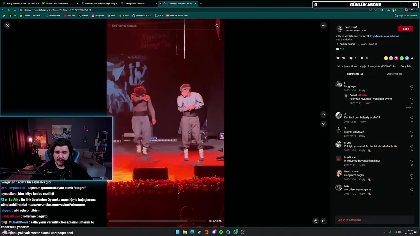The image size is (420, 236).
Task: Like 'kaçıncı oldunuz?' comment
Action: pos(412,132)
